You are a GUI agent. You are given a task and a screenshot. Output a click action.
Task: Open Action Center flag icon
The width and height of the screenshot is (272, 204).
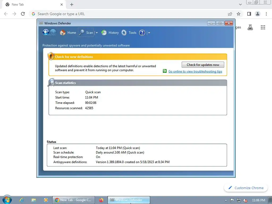(x=232, y=200)
